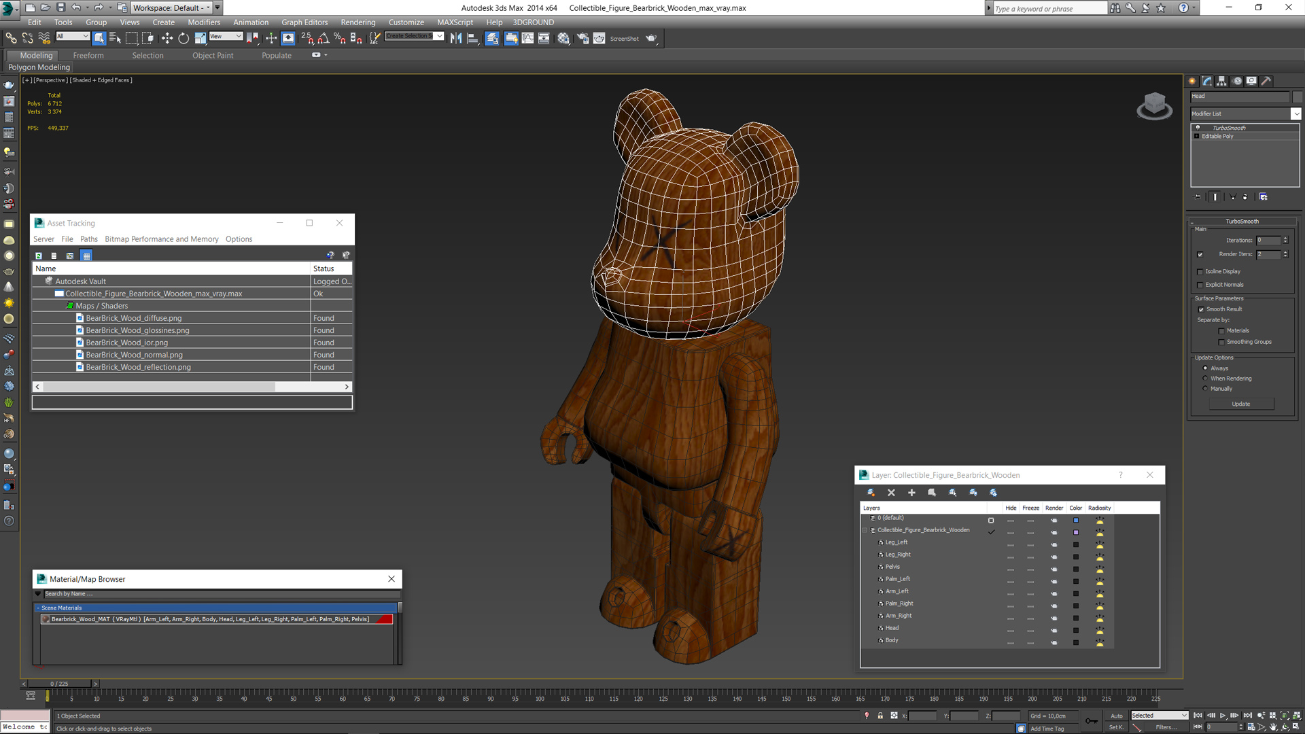
Task: Click blue color swatch of 0 (default) layer
Action: [x=1076, y=520]
